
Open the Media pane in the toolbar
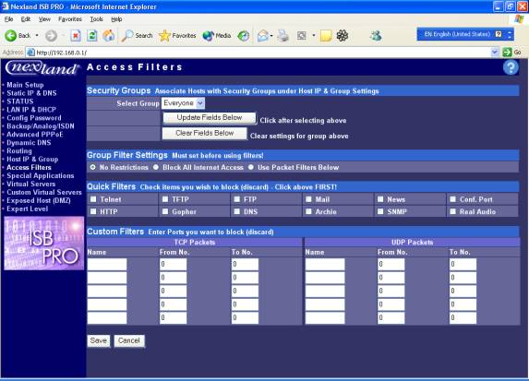pyautogui.click(x=217, y=35)
